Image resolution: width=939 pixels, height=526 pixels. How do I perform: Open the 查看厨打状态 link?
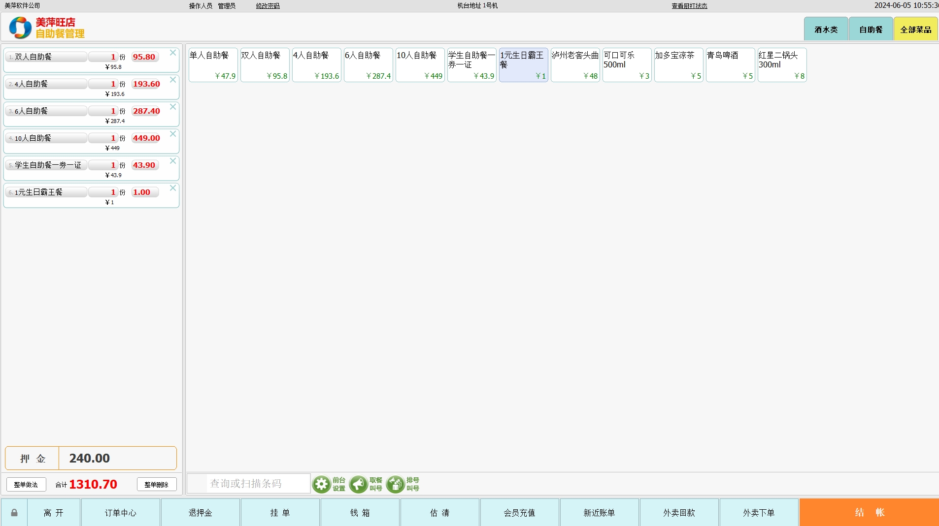pos(689,6)
